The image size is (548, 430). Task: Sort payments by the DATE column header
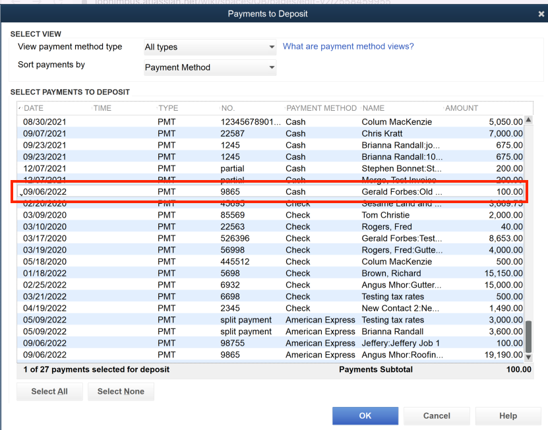pyautogui.click(x=32, y=108)
